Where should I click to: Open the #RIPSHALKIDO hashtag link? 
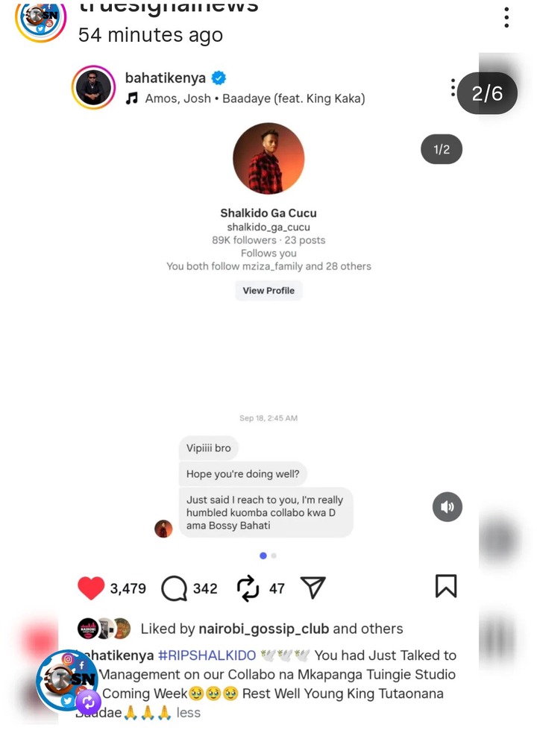point(207,655)
